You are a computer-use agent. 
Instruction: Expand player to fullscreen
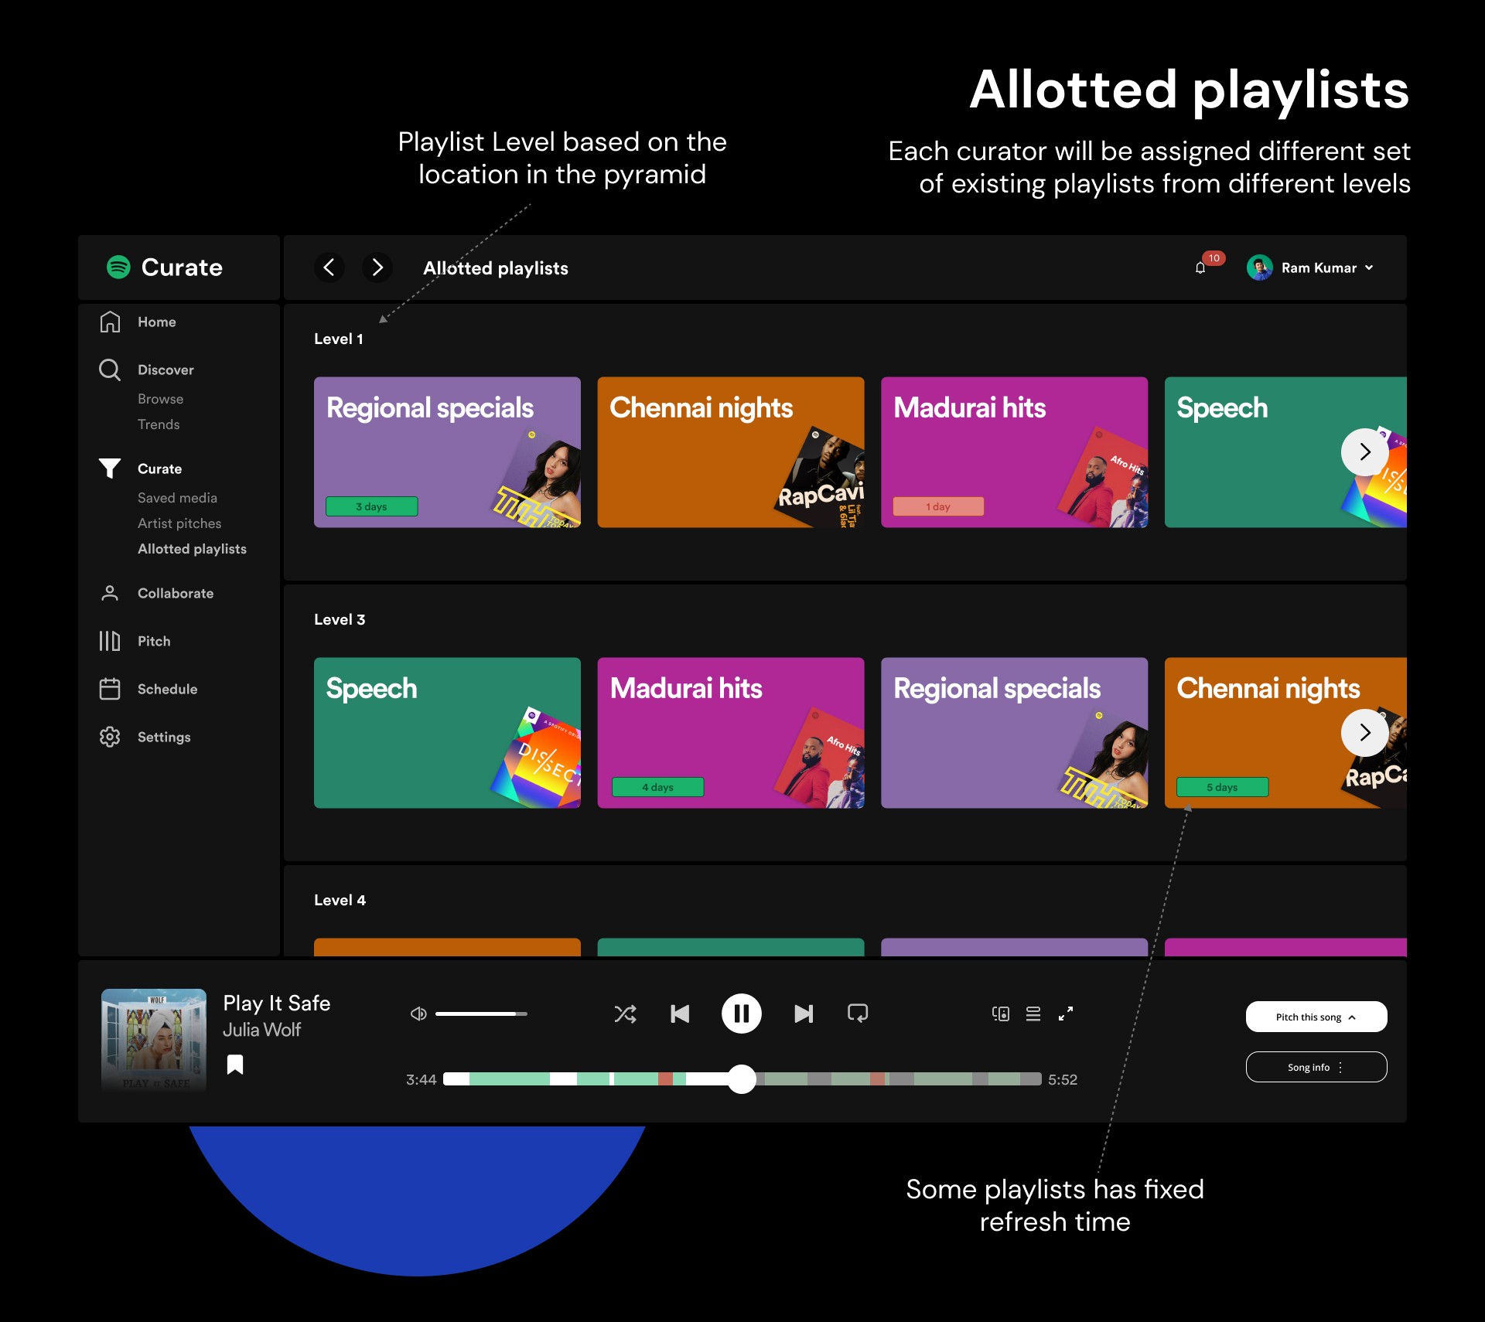click(x=1066, y=1014)
